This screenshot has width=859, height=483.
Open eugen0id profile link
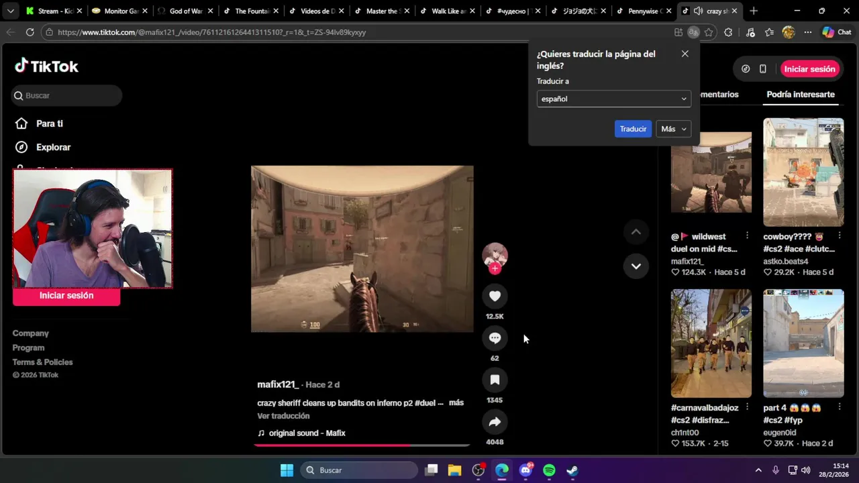tap(780, 433)
